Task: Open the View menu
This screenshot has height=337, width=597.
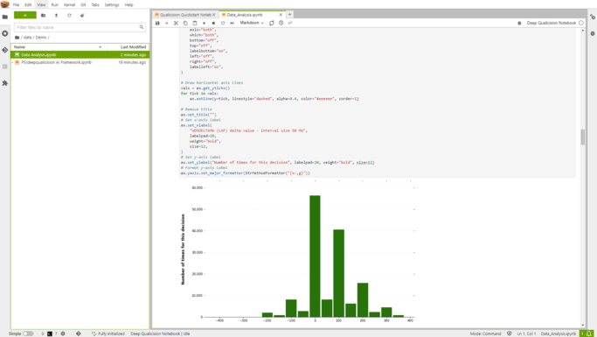Action: click(41, 5)
